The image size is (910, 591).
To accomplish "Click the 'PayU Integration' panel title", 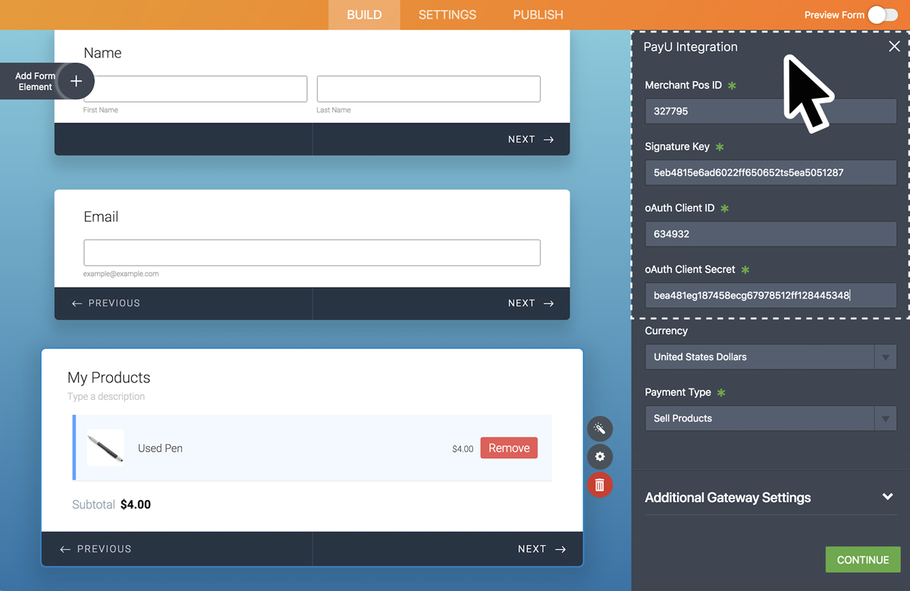I will tap(690, 47).
